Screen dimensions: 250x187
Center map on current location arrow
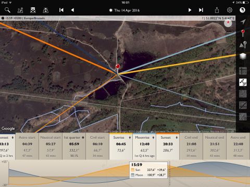click(x=243, y=22)
